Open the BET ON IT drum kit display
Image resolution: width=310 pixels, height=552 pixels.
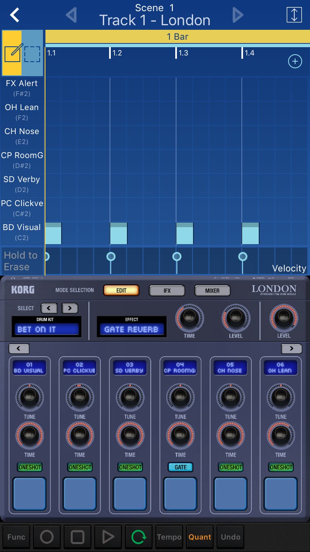(46, 329)
